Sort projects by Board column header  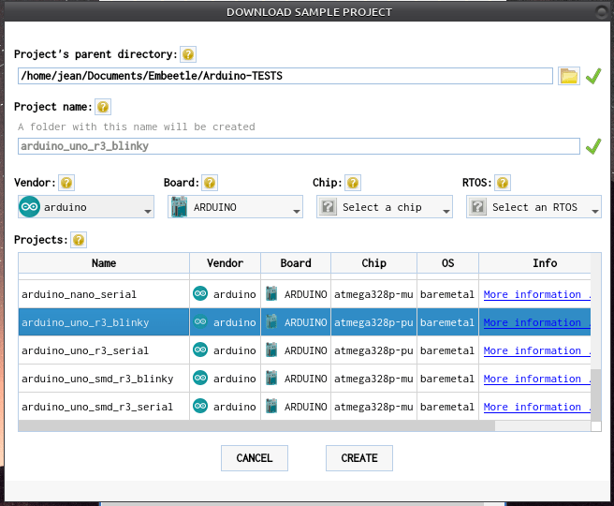pos(296,263)
